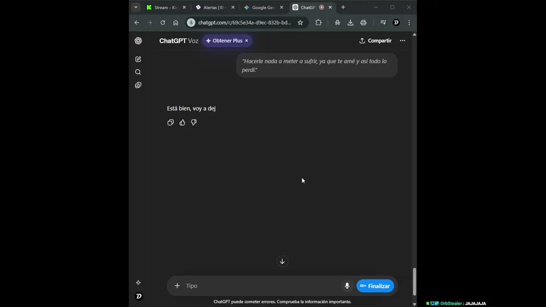
Task: Click the print toolbar icon
Action: tap(363, 23)
